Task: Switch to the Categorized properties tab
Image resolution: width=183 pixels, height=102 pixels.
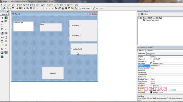Action: coord(151,54)
